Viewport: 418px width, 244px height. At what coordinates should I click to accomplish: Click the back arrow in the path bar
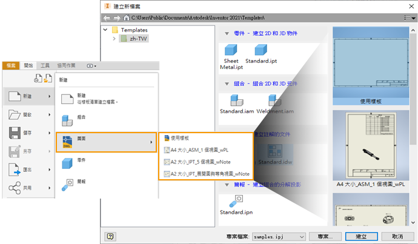tap(107, 18)
